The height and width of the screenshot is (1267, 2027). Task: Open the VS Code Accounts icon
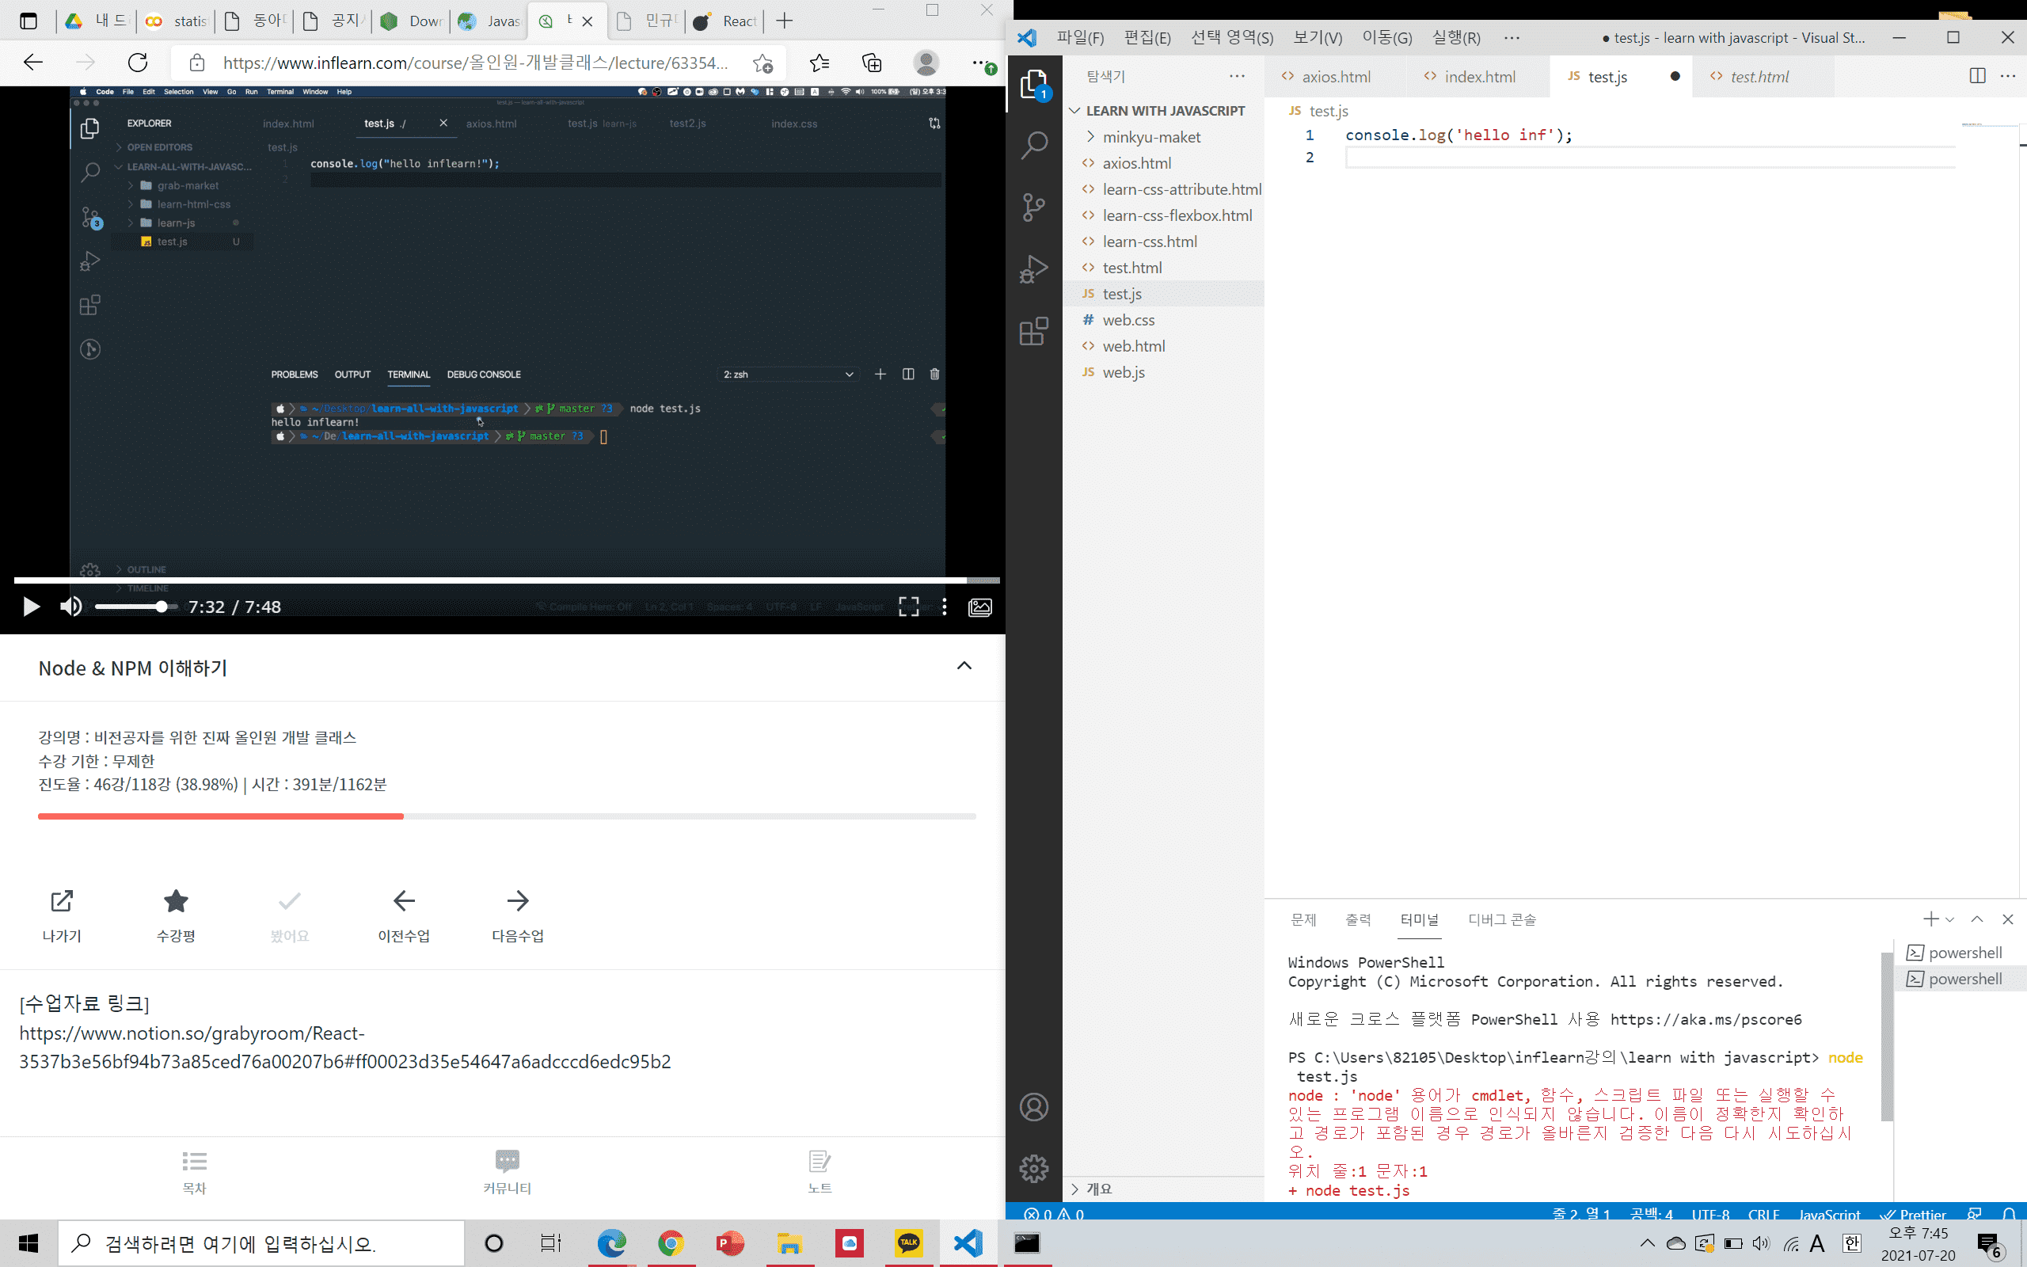coord(1034,1107)
